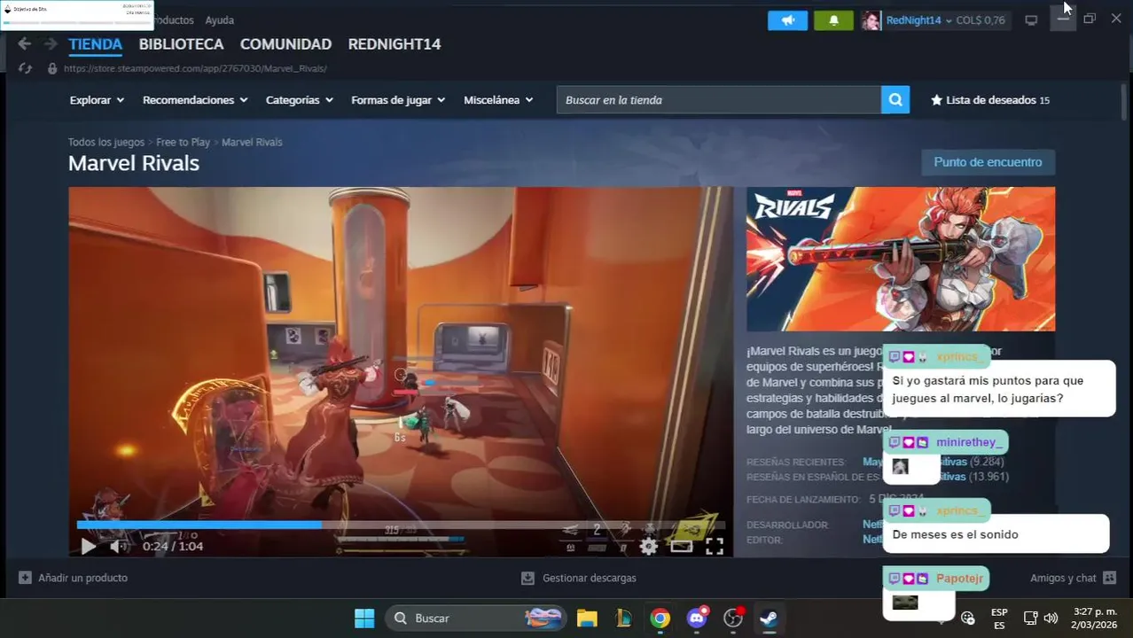Reload the store page

coord(25,68)
